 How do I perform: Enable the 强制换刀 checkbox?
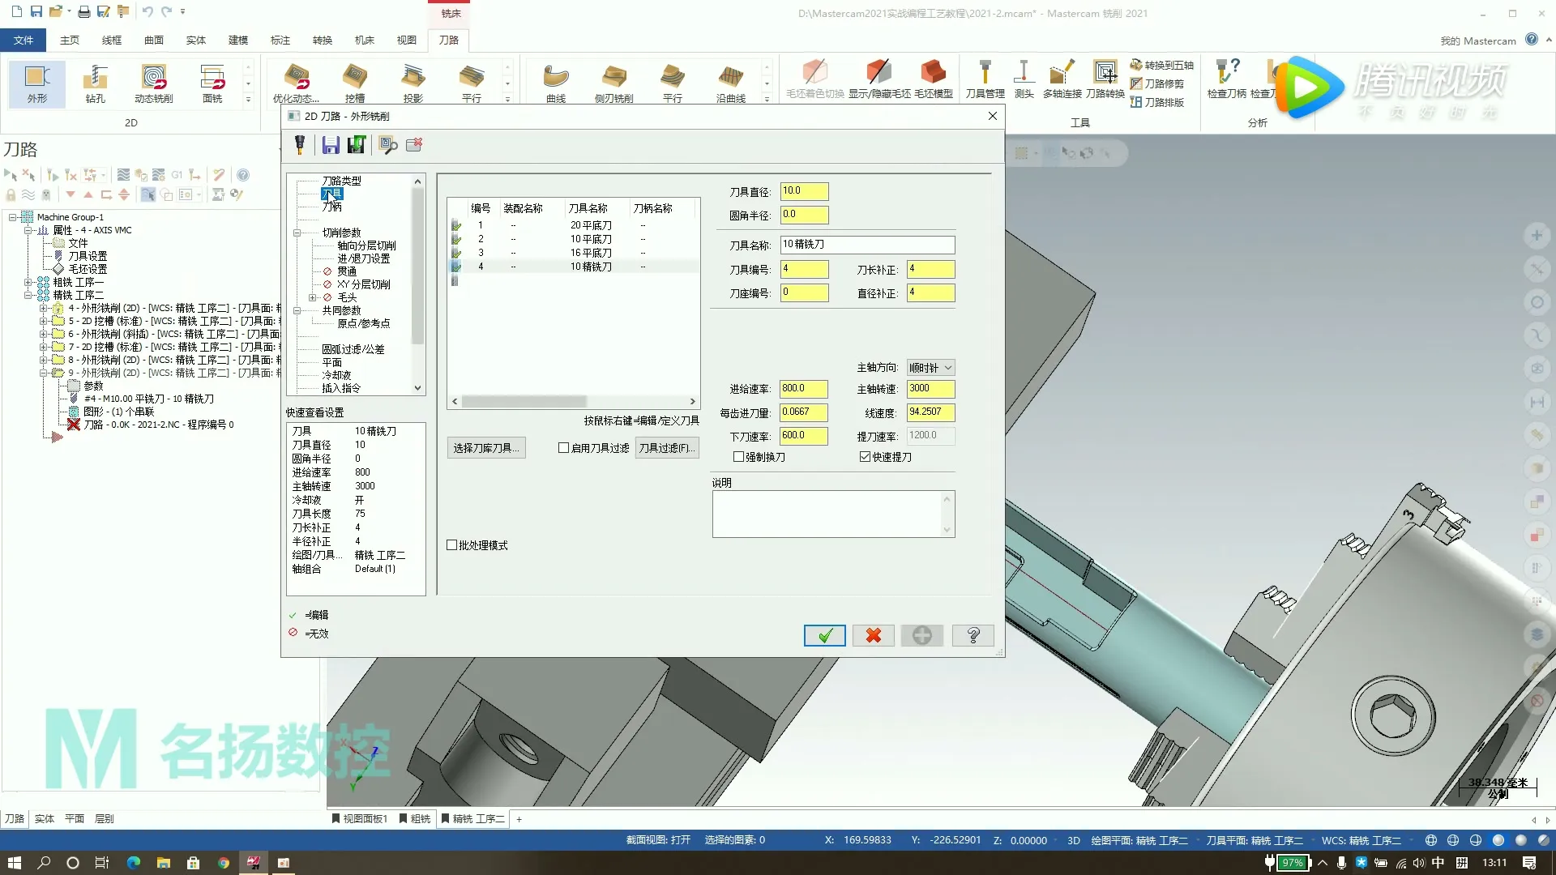click(738, 457)
